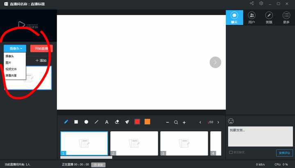Open slide thumbnail number 3
Viewport: 295px width, 168px height.
click(x=184, y=143)
